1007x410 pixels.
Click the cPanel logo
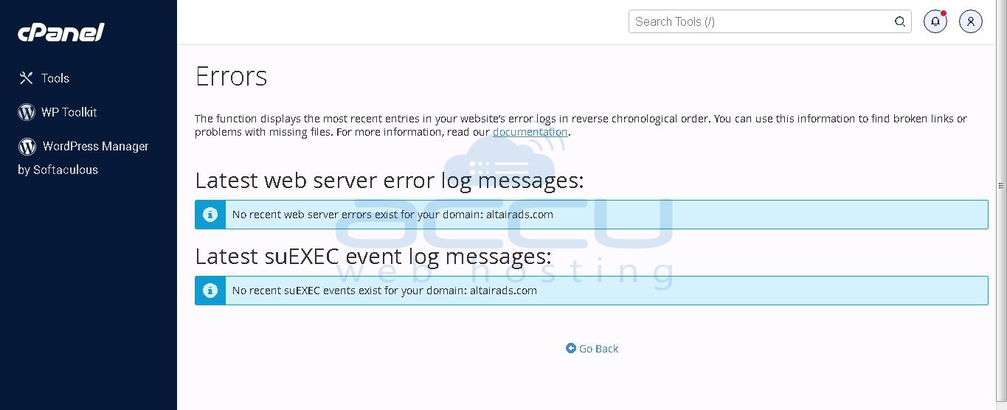(61, 32)
